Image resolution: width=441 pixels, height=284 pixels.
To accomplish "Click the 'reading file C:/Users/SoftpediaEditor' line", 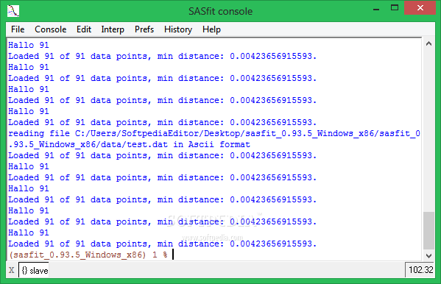I will [x=214, y=133].
